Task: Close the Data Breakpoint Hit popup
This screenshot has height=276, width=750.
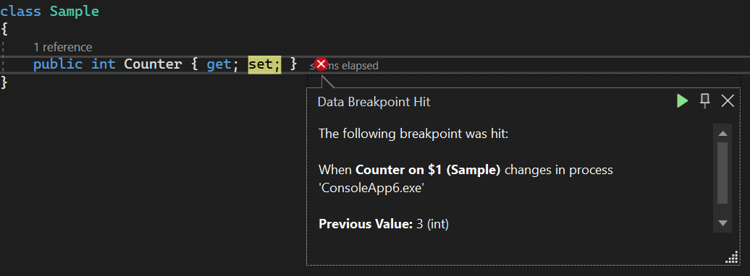Action: [728, 100]
